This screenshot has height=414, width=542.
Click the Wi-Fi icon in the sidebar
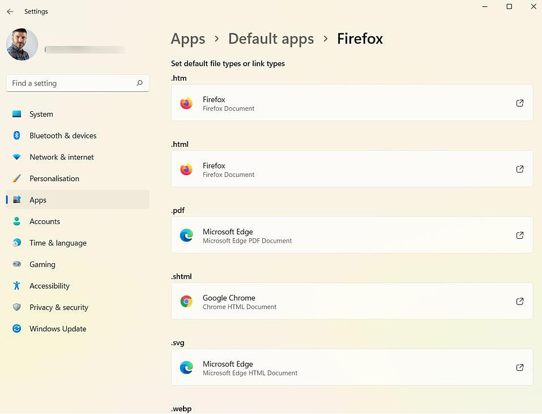point(16,157)
